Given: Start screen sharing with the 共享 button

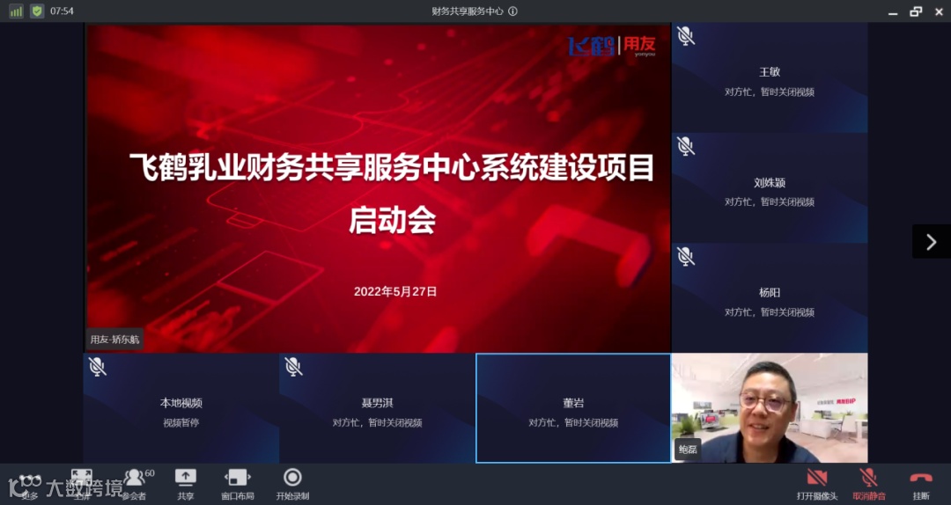Looking at the screenshot, I should pos(186,485).
